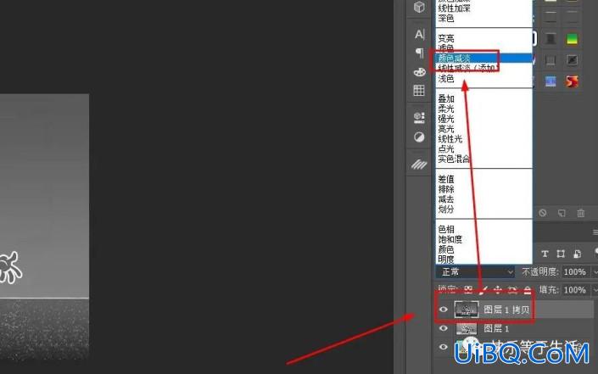Apply the red-orange swirl style swatch
Image resolution: width=598 pixels, height=374 pixels.
pyautogui.click(x=572, y=81)
